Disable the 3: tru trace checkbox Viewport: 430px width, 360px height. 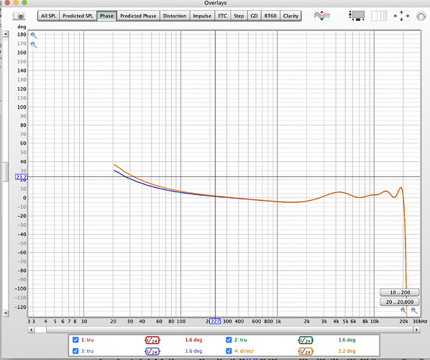pyautogui.click(x=76, y=351)
